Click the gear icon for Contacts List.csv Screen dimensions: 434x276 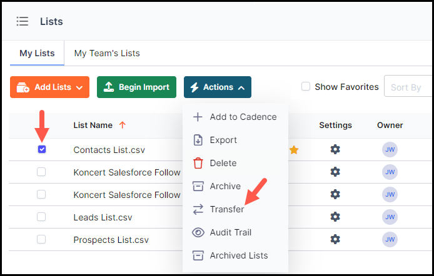(335, 149)
